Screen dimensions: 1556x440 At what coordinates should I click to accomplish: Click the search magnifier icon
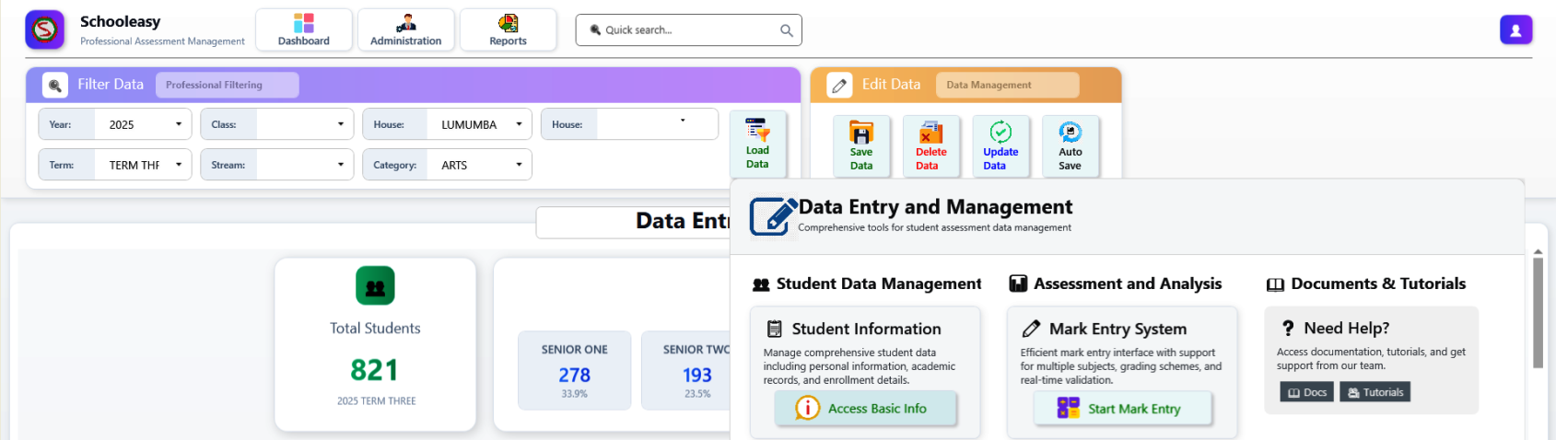[786, 30]
